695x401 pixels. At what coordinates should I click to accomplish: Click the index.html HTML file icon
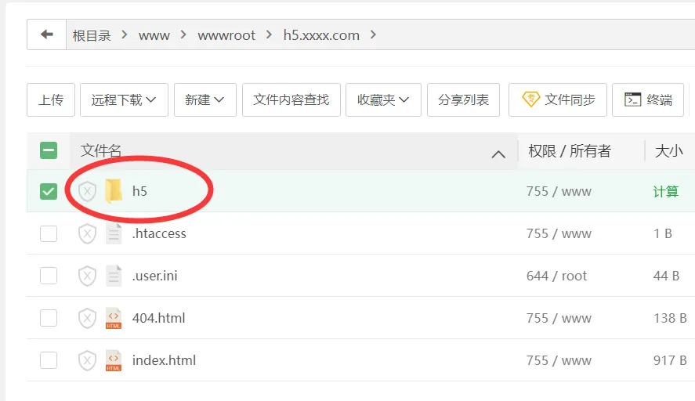(114, 360)
